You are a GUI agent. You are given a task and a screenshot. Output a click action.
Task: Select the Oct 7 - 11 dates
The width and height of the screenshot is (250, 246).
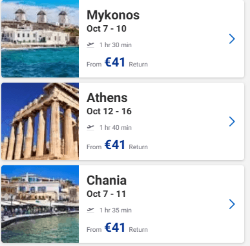coord(106,194)
